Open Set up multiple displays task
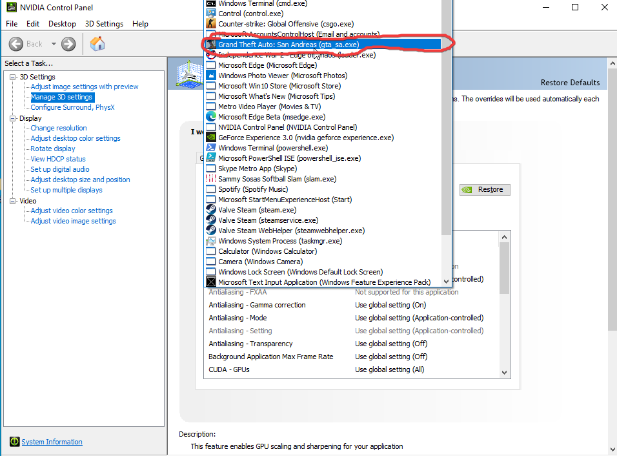 point(66,190)
